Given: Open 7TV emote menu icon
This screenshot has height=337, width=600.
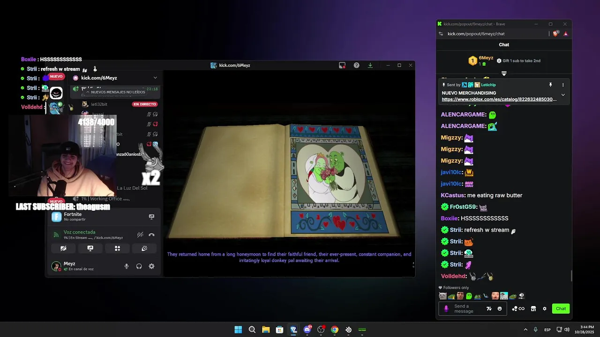Looking at the screenshot, I should coord(489,309).
